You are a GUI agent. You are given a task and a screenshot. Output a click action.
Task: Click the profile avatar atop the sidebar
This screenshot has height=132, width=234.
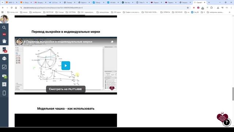click(4, 19)
